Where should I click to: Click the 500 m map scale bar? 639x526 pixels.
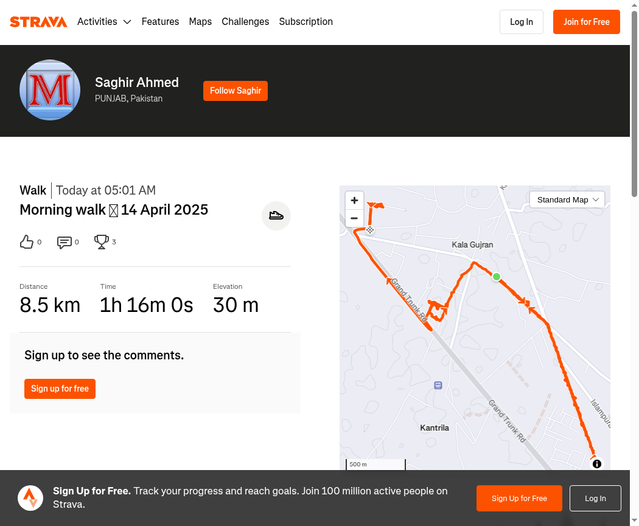tap(375, 465)
